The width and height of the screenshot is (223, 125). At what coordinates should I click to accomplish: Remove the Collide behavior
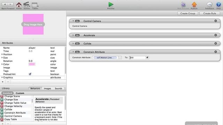point(216,43)
